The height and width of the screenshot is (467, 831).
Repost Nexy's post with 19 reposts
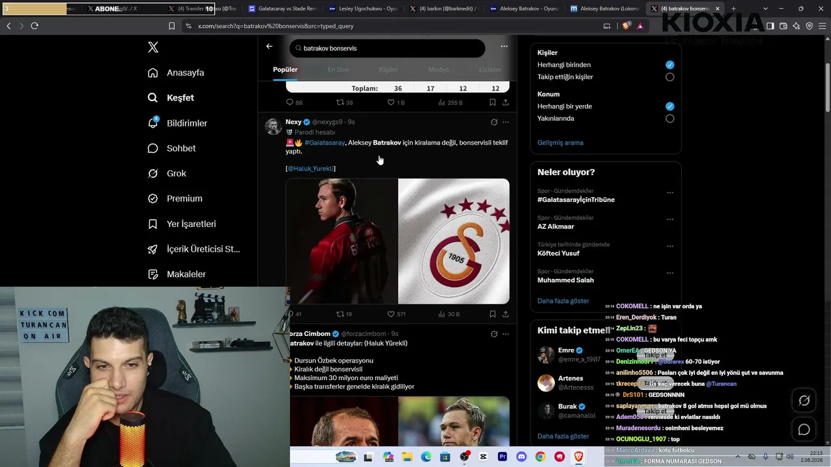click(344, 314)
